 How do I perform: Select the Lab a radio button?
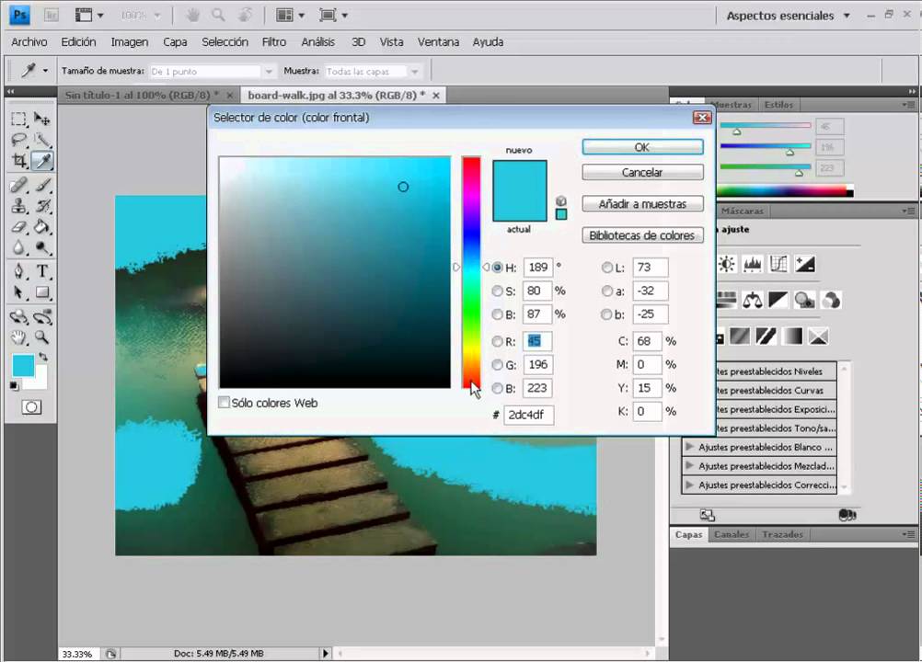[606, 291]
